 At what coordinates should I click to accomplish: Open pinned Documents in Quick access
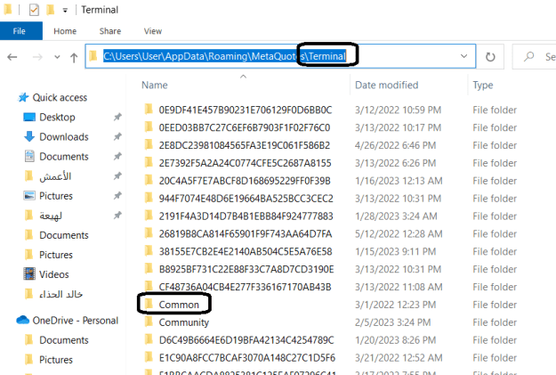pos(64,157)
